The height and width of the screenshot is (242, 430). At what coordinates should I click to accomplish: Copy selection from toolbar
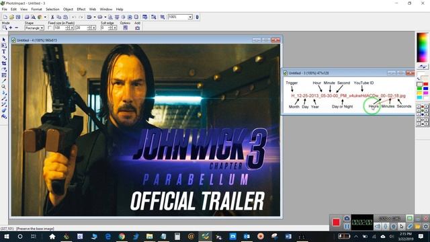pyautogui.click(x=59, y=17)
